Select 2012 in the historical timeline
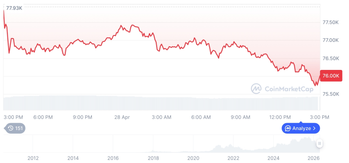The image size is (349, 163). pos(33,158)
